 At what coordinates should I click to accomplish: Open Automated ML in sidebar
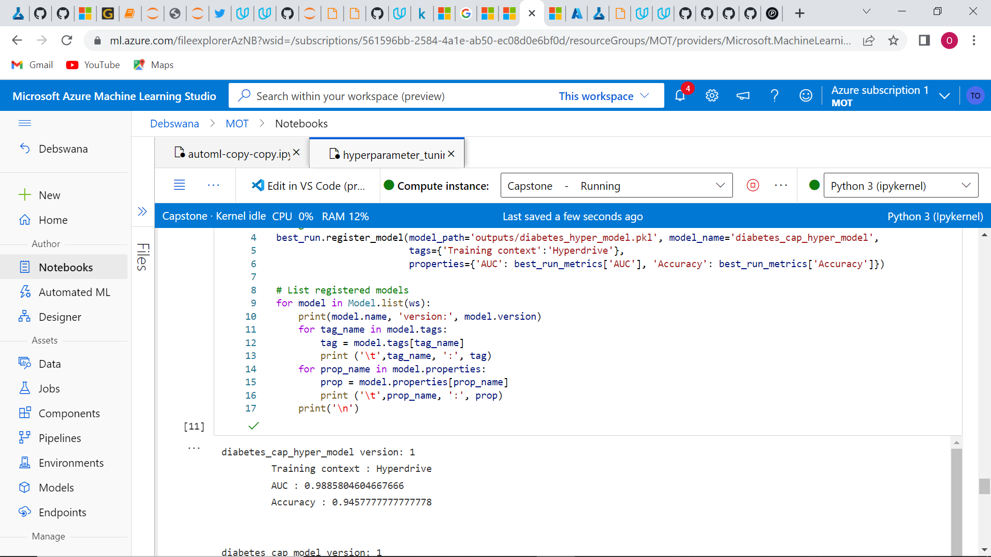64,292
